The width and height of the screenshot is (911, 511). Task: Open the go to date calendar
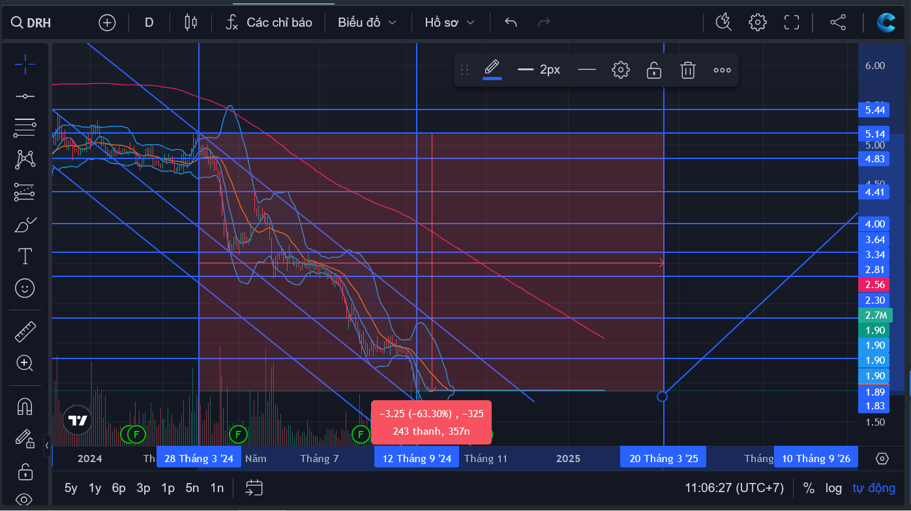click(x=254, y=488)
